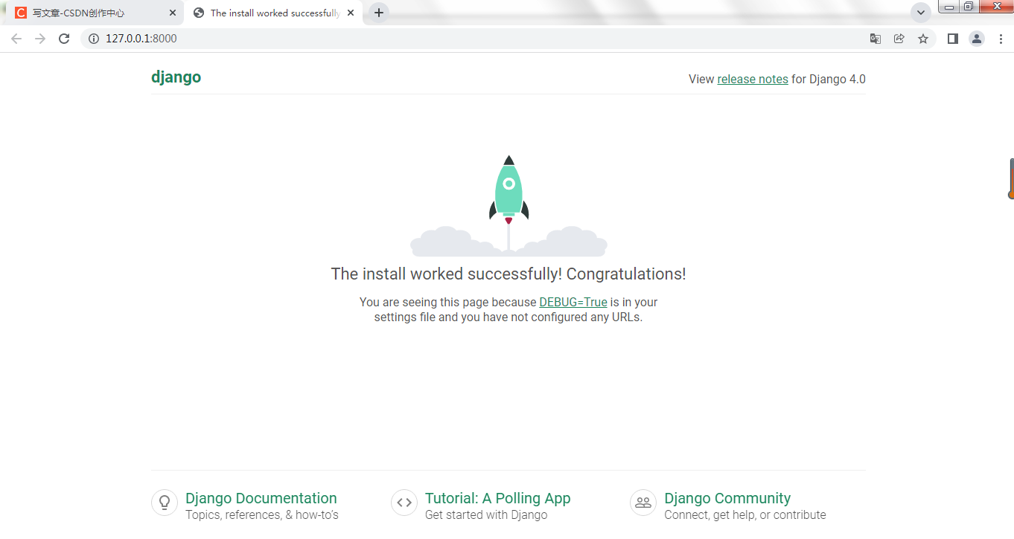Open Google Translate page icon
Screen dimensions: 1014x539
(876, 39)
